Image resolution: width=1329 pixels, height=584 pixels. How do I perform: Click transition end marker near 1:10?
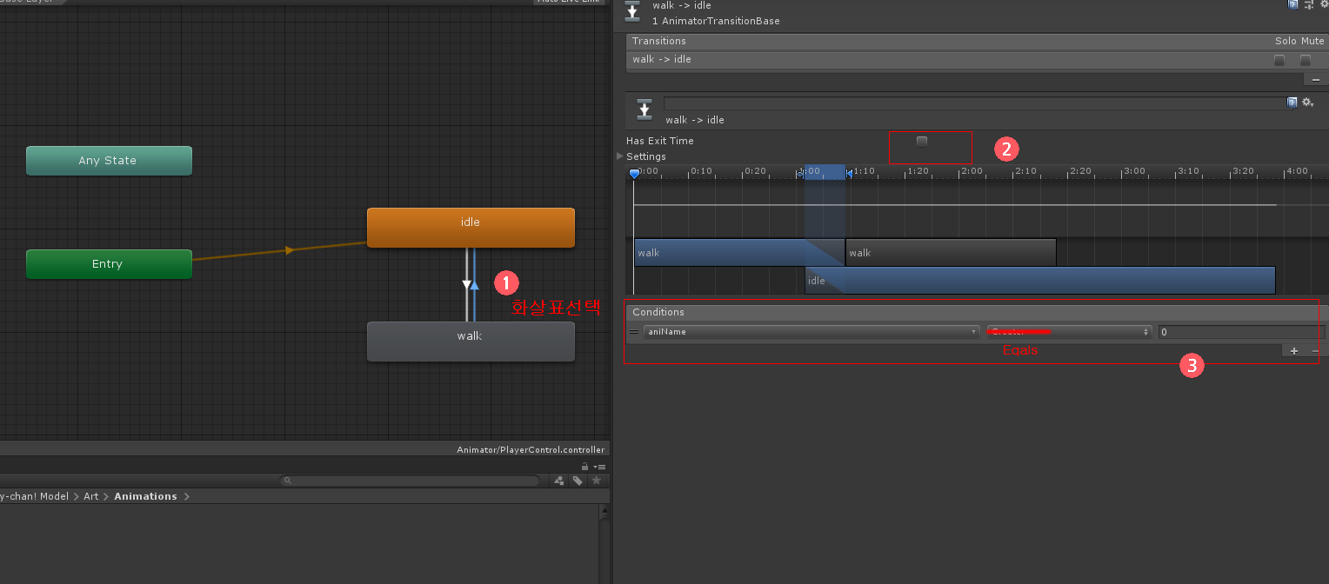849,173
